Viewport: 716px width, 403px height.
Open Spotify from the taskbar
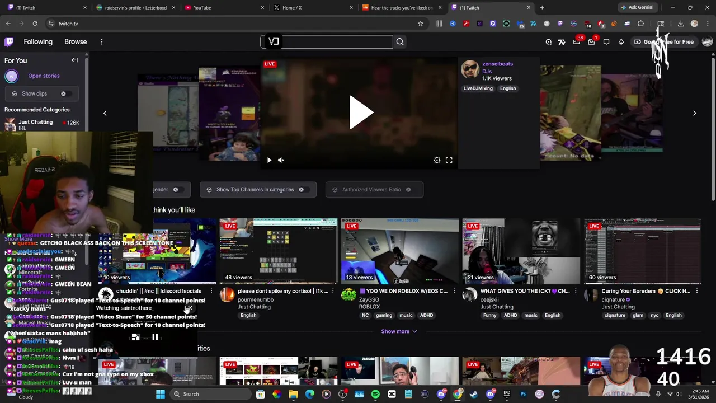pyautogui.click(x=375, y=394)
